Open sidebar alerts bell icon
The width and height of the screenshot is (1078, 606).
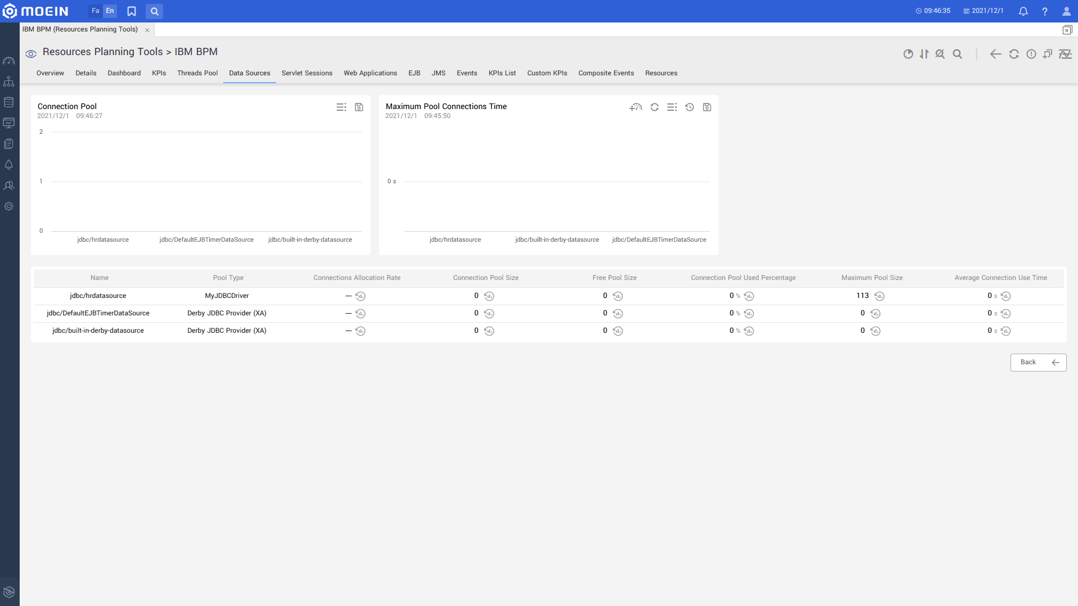[9, 165]
